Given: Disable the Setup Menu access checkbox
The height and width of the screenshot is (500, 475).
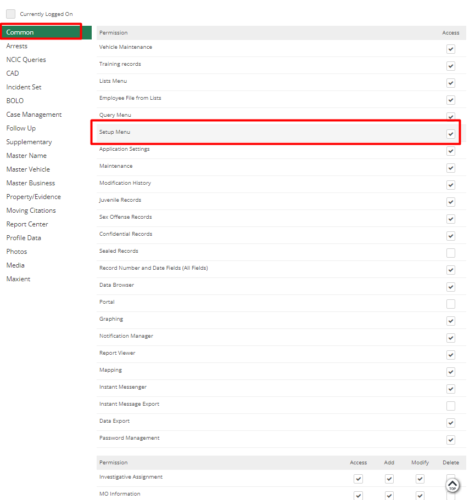Looking at the screenshot, I should pos(451,134).
